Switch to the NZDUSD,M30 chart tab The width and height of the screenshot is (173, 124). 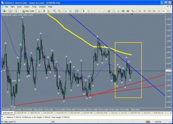(x=102, y=113)
